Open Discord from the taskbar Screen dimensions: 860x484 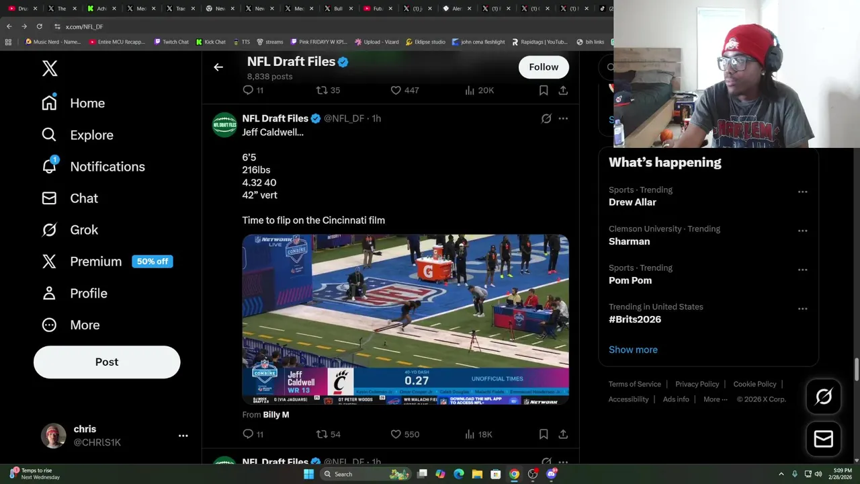pyautogui.click(x=552, y=474)
